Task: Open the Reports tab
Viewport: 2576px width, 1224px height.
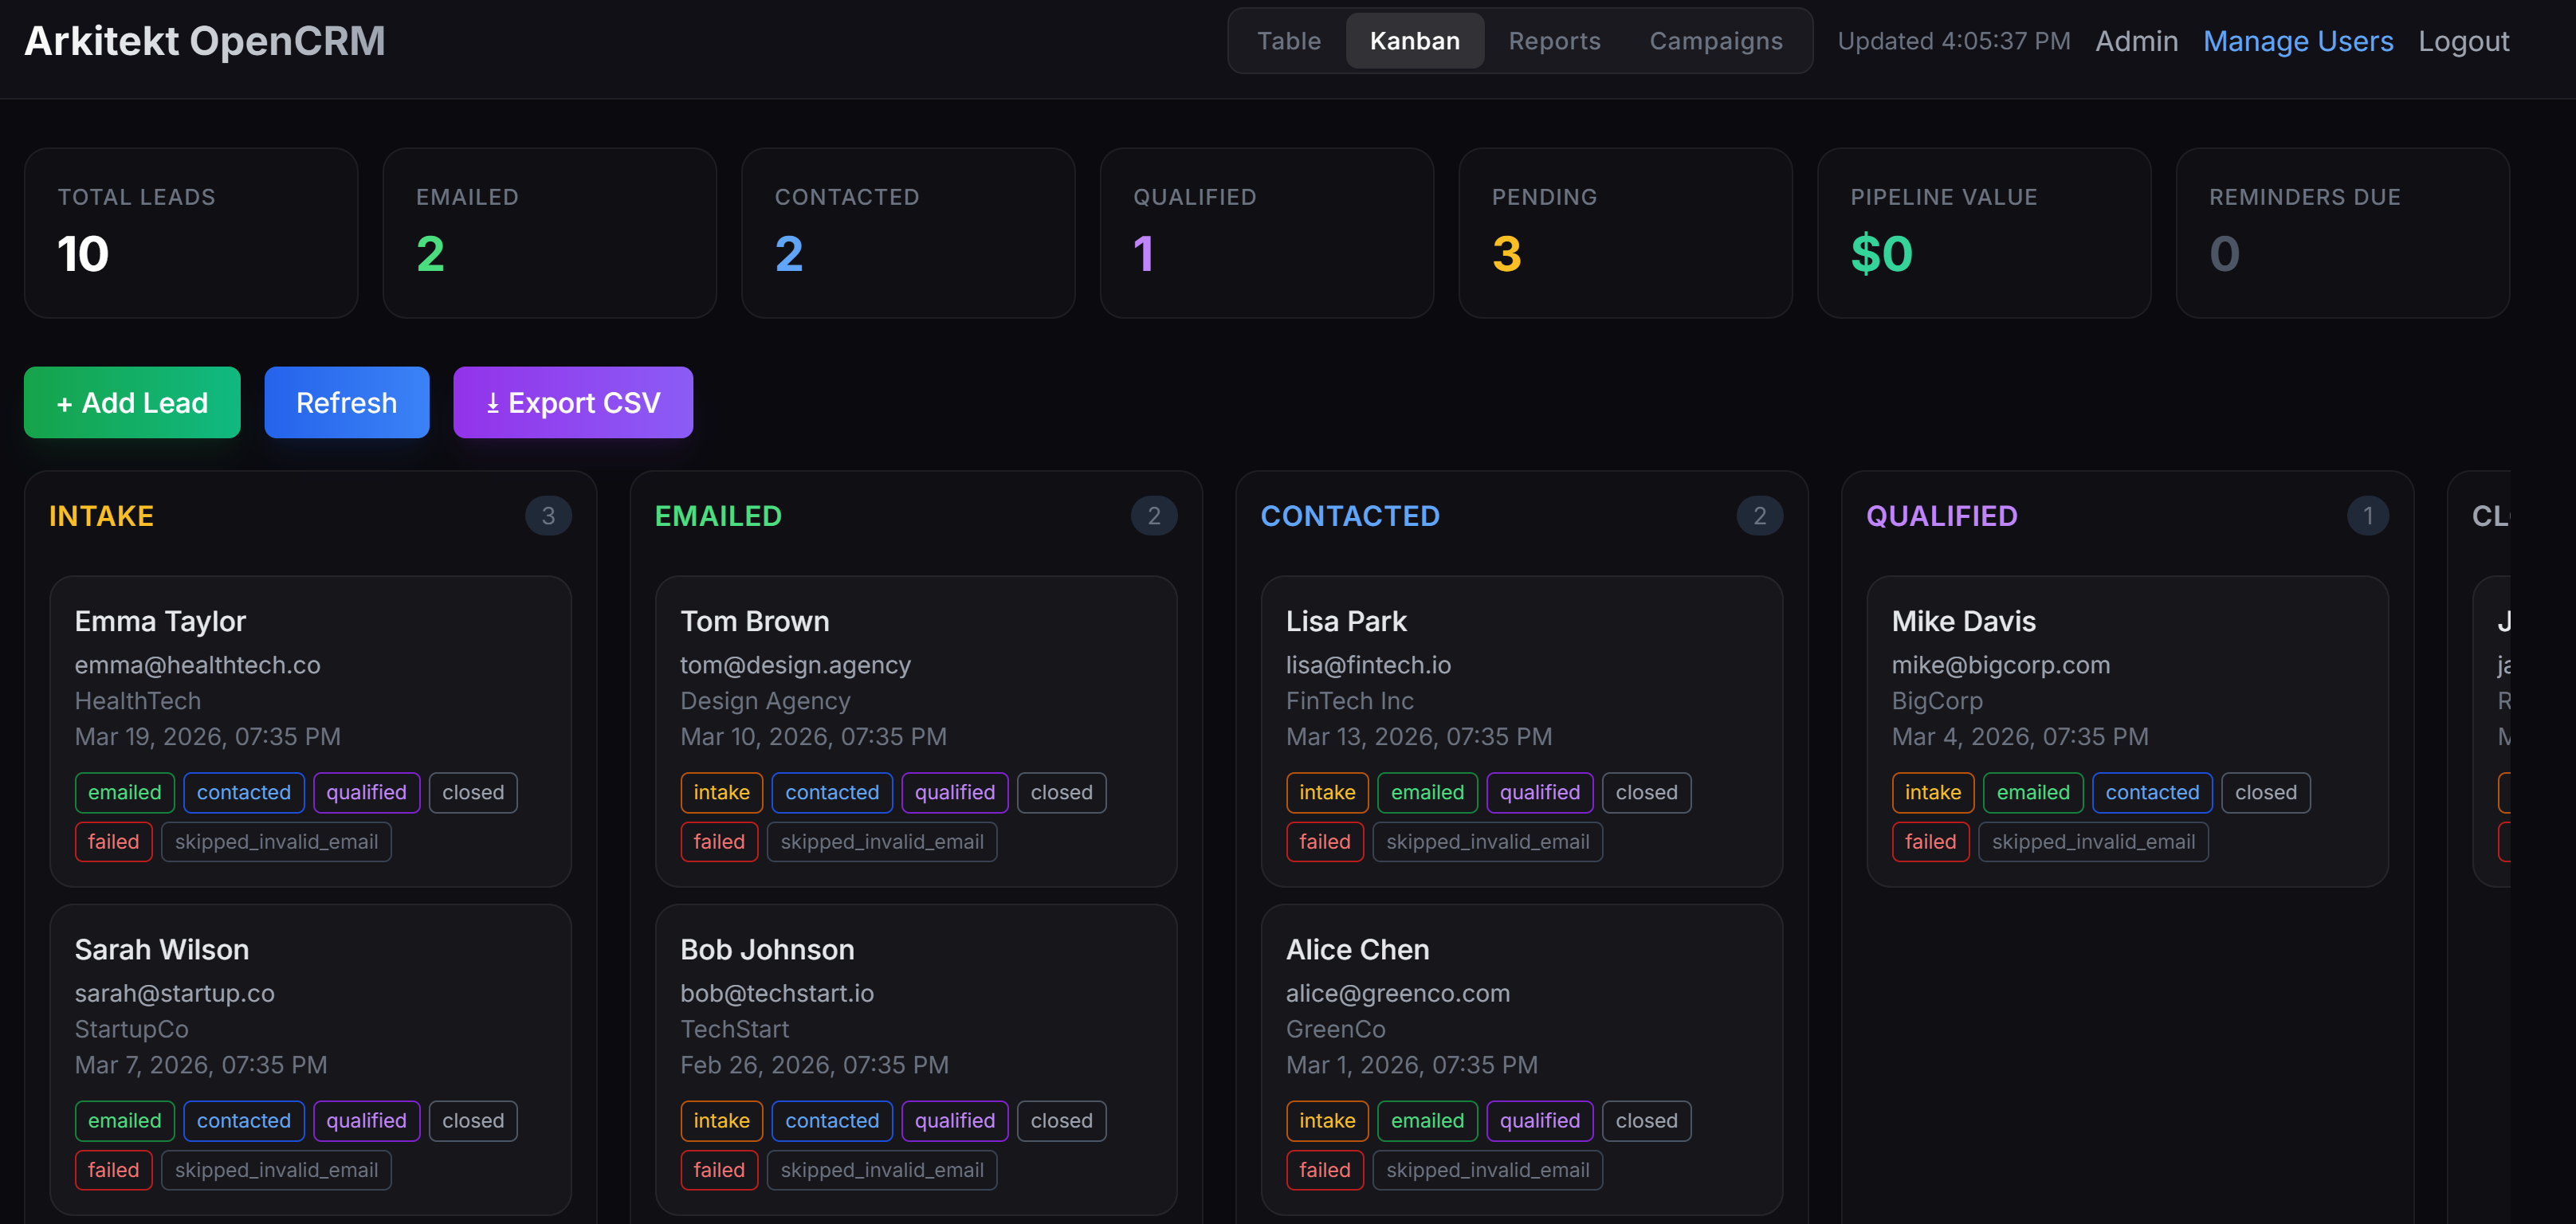Action: point(1554,41)
